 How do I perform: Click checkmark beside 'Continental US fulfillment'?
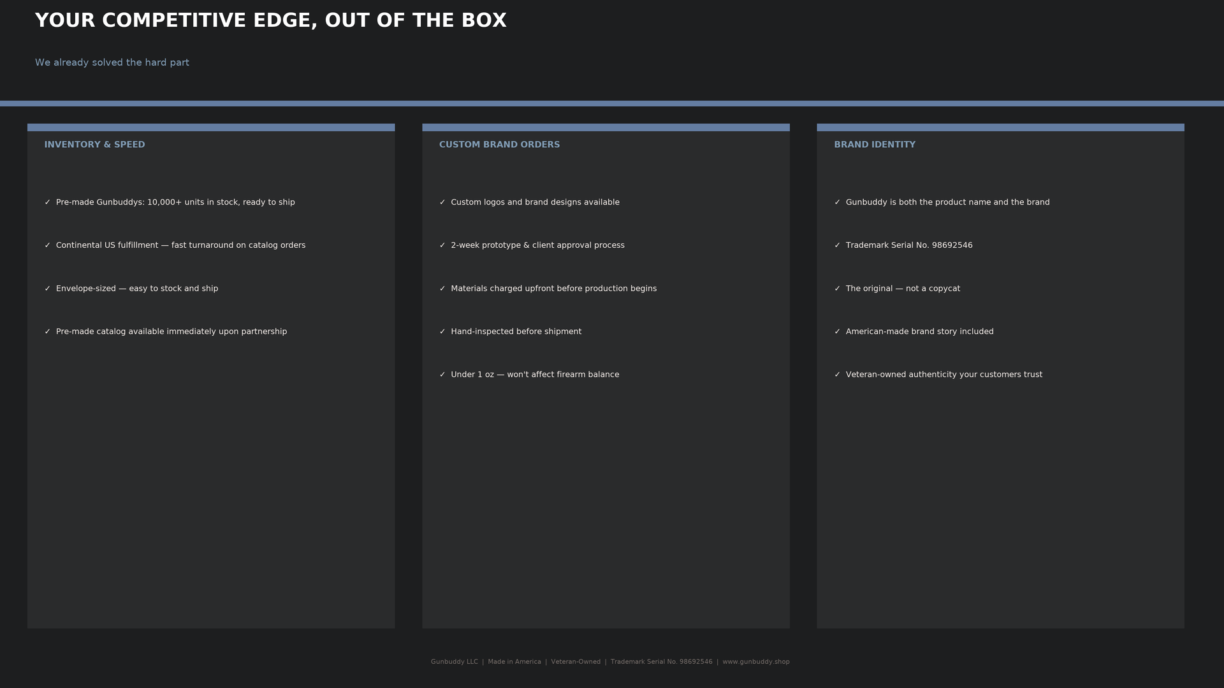pyautogui.click(x=47, y=245)
